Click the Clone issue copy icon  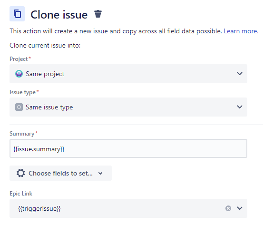(x=17, y=14)
